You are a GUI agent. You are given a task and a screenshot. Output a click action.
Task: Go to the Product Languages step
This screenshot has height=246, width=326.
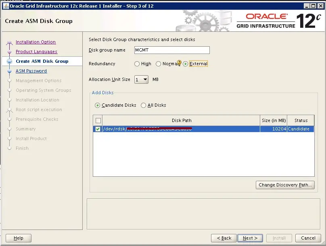click(37, 52)
